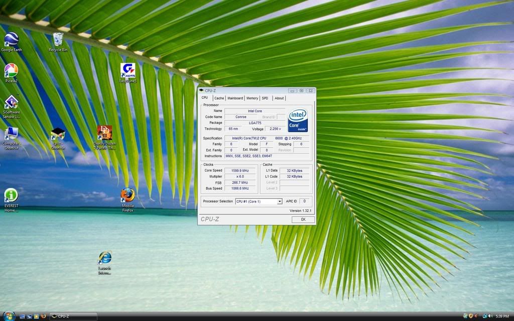Screen dimensions: 514x321
Task: Click the Instructions field MMX, SSE, SSE2
Action: [267, 156]
